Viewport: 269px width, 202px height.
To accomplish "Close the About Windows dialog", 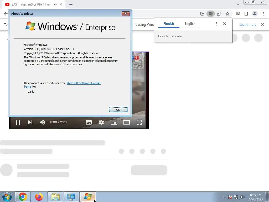I will (x=126, y=14).
